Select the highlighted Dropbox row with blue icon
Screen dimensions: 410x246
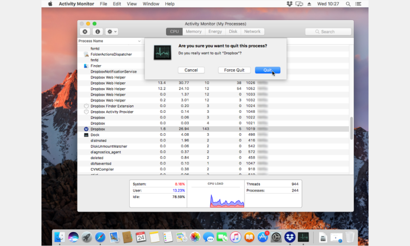click(x=213, y=129)
